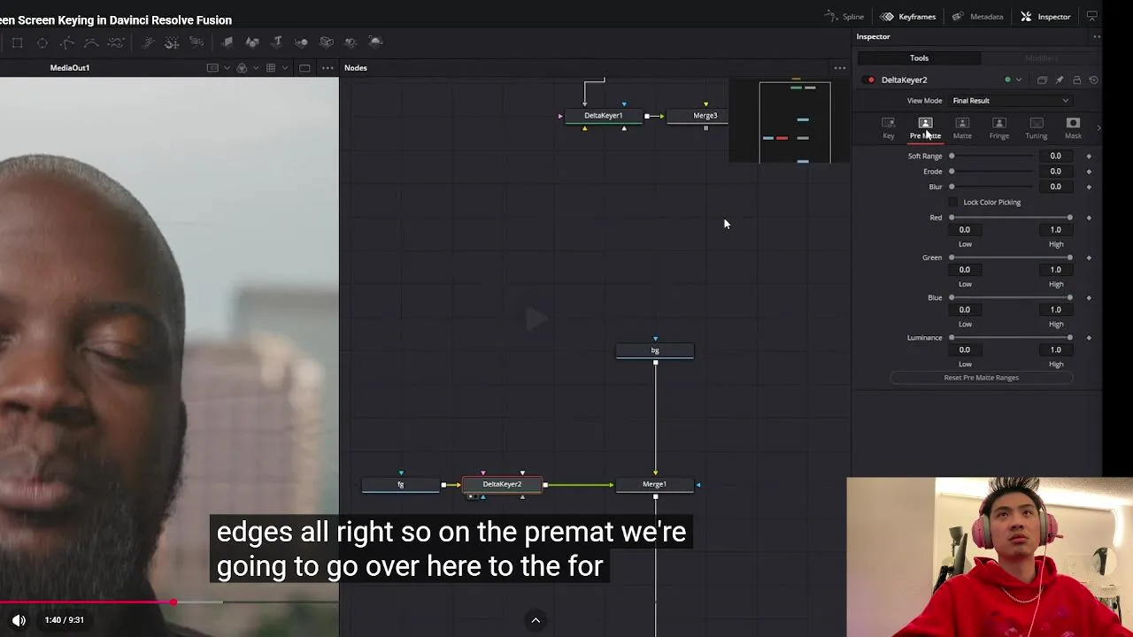This screenshot has width=1133, height=637.
Task: Add the Shape 3D tool from toolbar
Action: tap(252, 42)
